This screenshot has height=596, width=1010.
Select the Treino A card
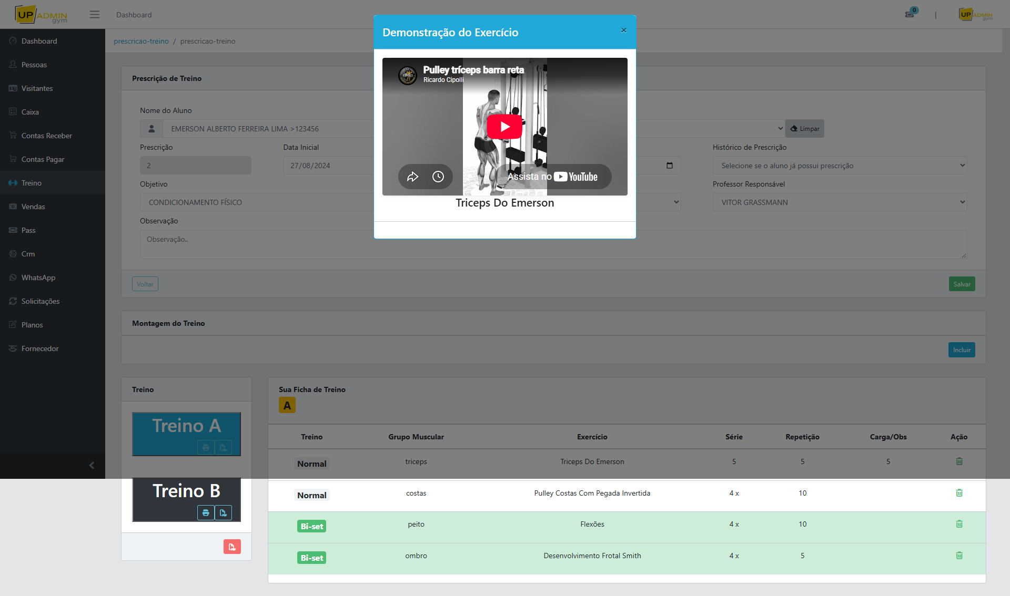pyautogui.click(x=186, y=434)
